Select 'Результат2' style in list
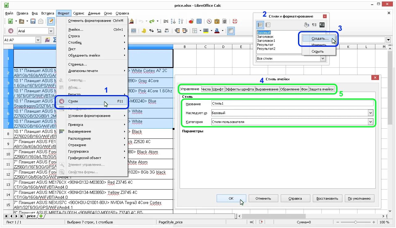The image size is (396, 228). 266,49
